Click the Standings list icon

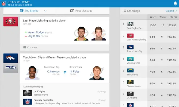click(124, 11)
